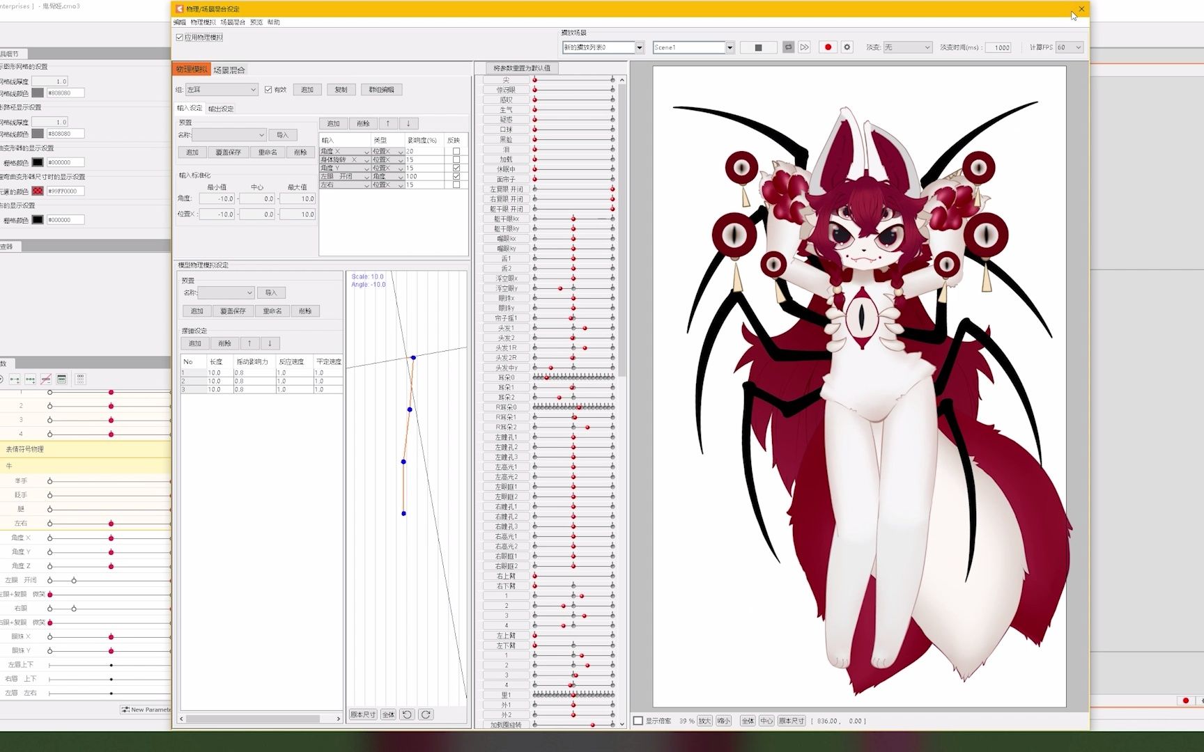Open the 场景混合 menu in the menu bar
Image resolution: width=1204 pixels, height=752 pixels.
[x=233, y=22]
